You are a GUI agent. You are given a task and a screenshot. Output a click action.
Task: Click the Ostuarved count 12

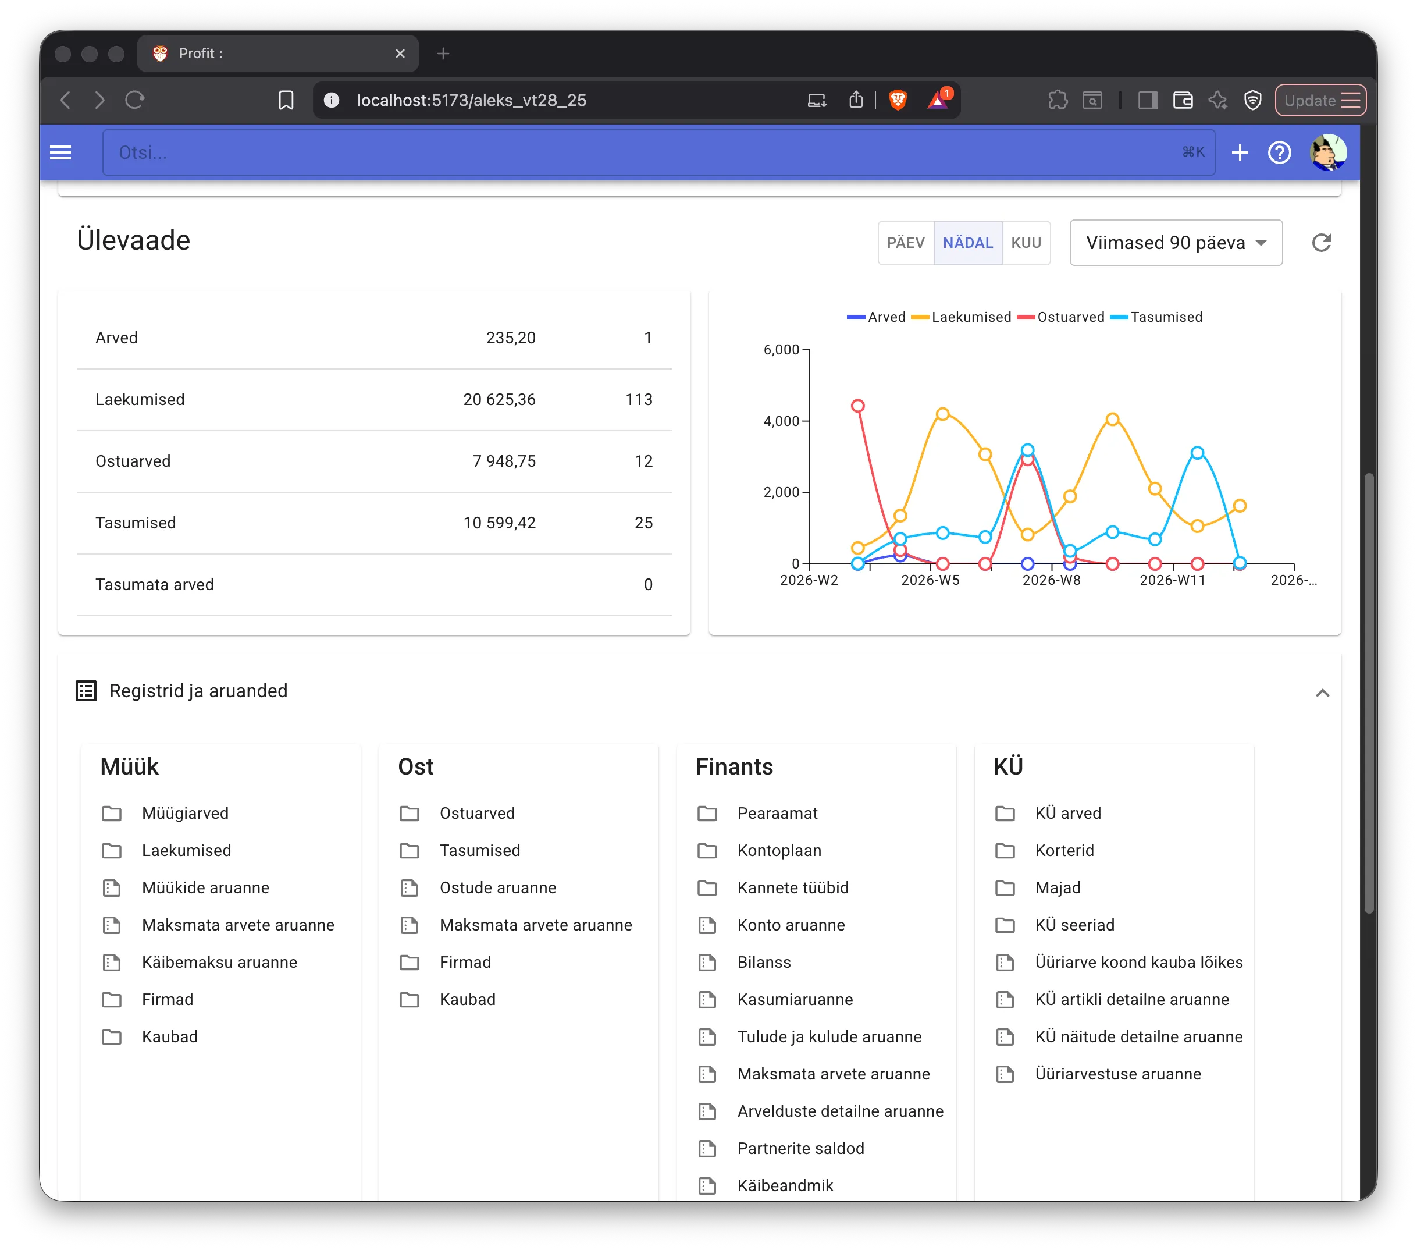(643, 461)
